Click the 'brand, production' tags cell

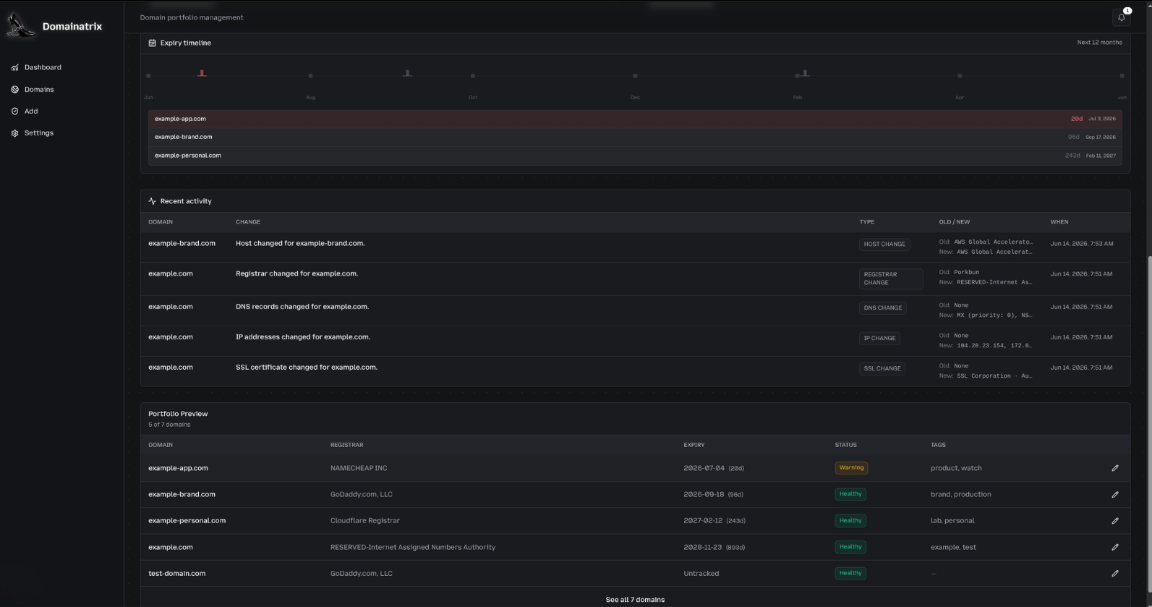pyautogui.click(x=961, y=495)
